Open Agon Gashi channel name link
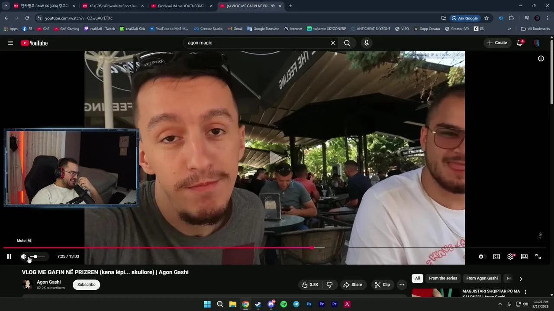The height and width of the screenshot is (311, 554). [49, 282]
